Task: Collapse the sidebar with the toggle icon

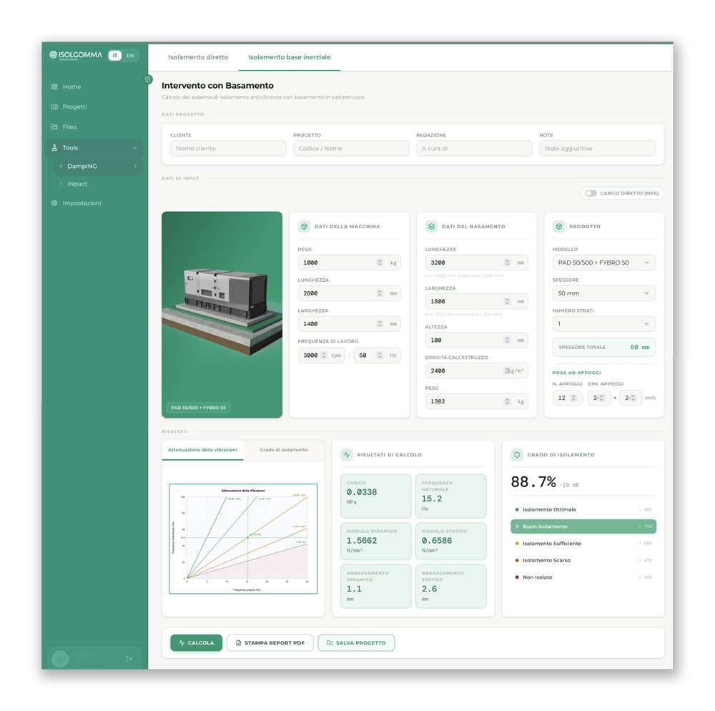Action: (148, 79)
